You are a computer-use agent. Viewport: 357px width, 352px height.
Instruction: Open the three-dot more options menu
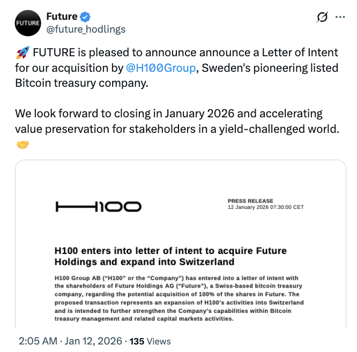(340, 17)
